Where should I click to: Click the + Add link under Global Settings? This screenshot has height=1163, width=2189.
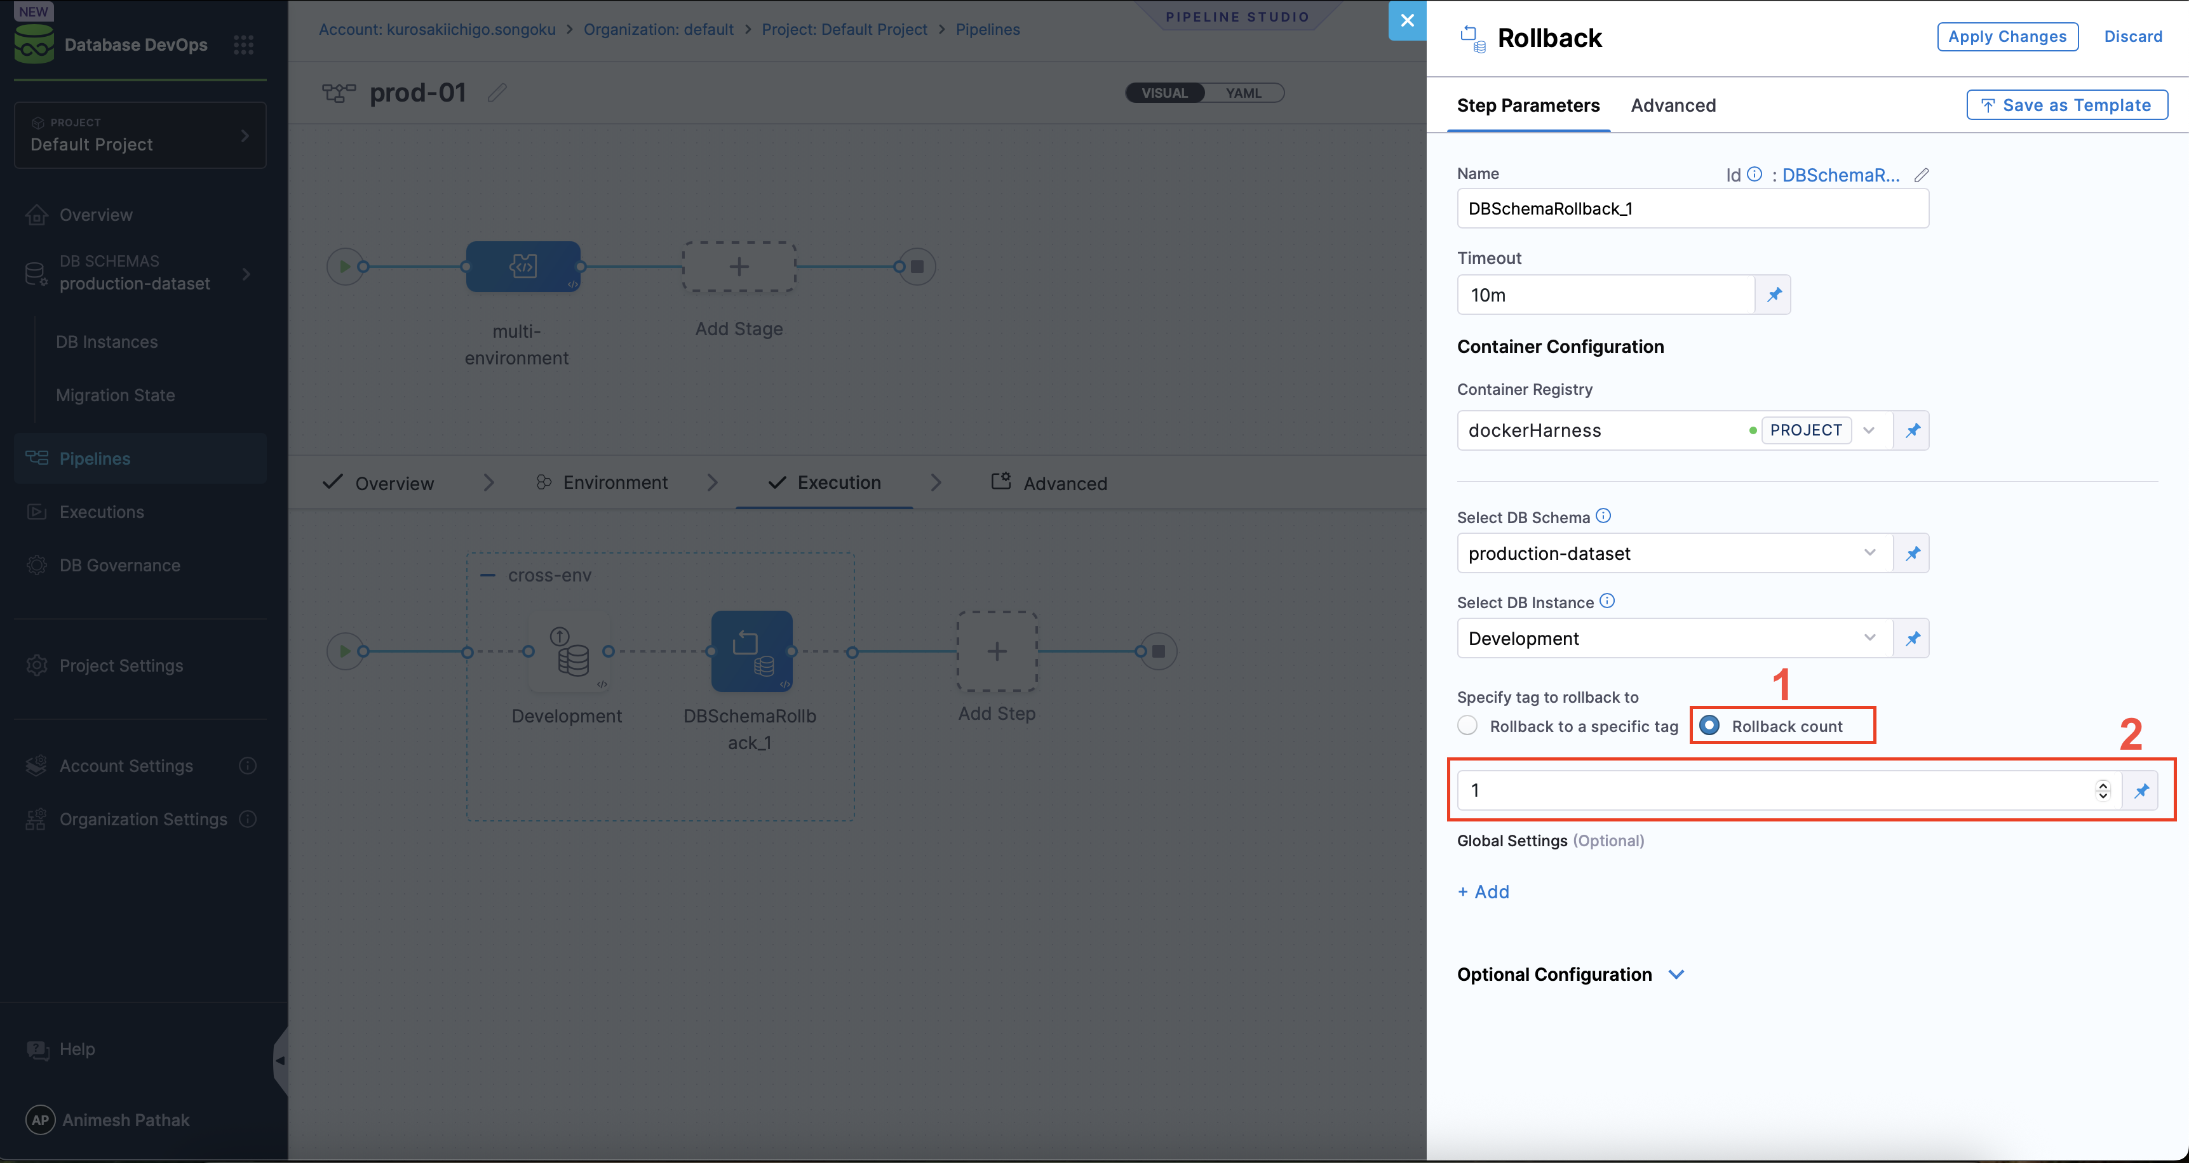coord(1483,892)
